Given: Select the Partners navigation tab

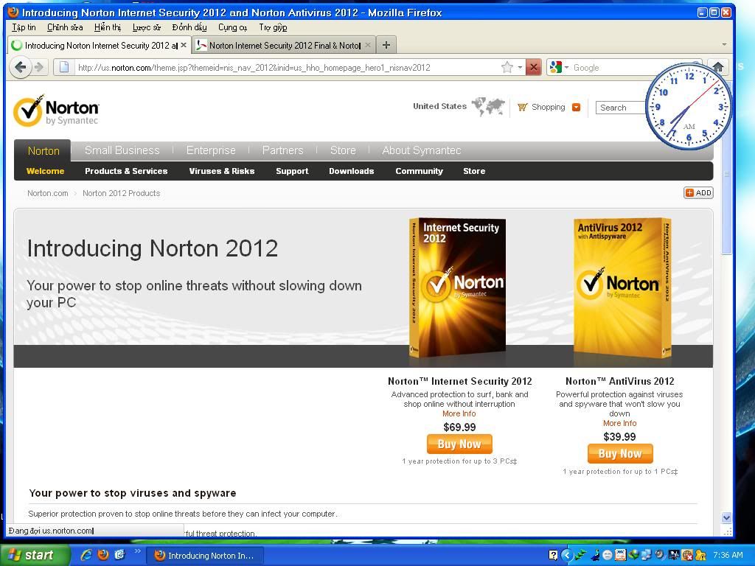Looking at the screenshot, I should pos(282,150).
